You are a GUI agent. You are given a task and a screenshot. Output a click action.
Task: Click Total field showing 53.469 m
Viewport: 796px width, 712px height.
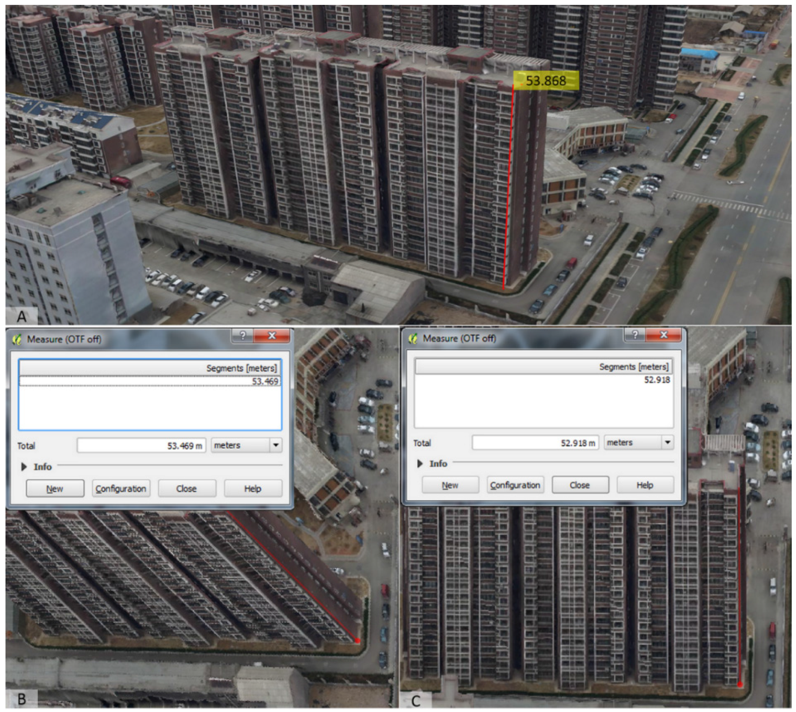tap(141, 445)
